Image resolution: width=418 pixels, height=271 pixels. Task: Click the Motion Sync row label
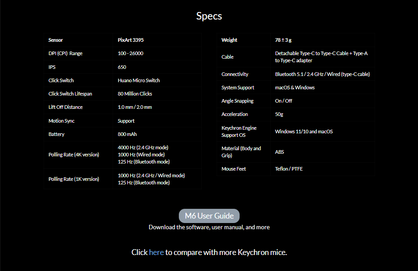tap(61, 121)
